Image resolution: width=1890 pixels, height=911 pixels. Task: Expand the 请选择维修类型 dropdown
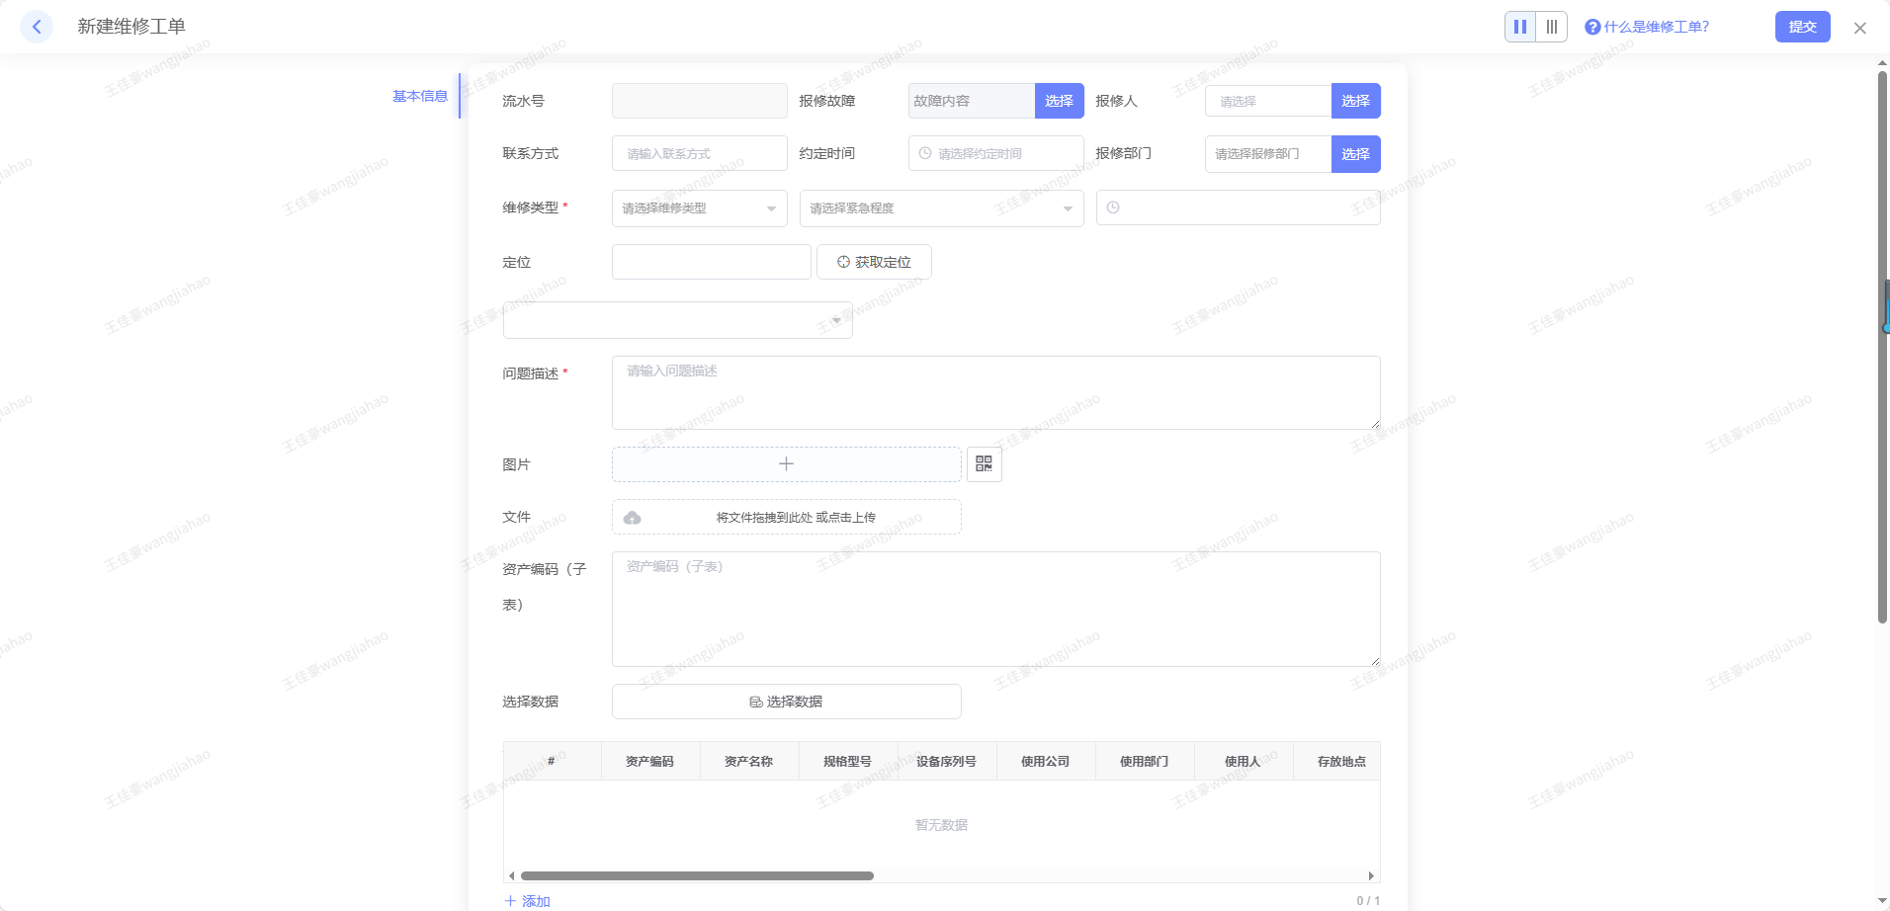(x=699, y=208)
